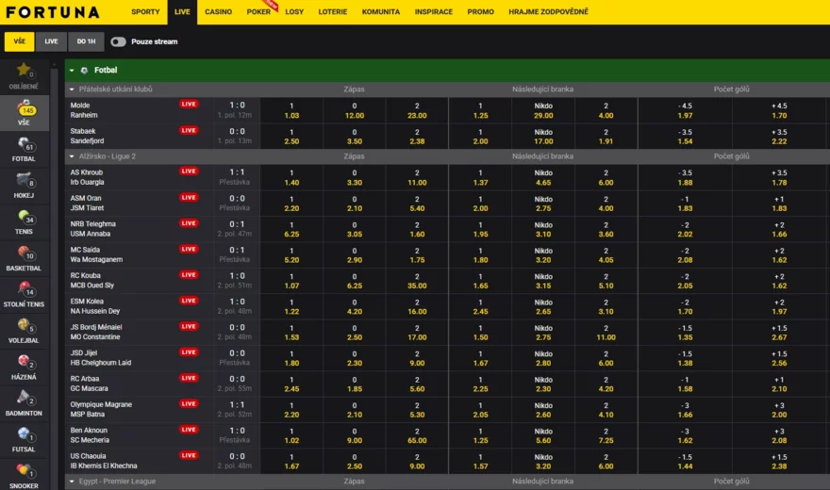The image size is (830, 490).
Task: Click the LIVE badge for Ben Aknoun match
Action: click(189, 429)
